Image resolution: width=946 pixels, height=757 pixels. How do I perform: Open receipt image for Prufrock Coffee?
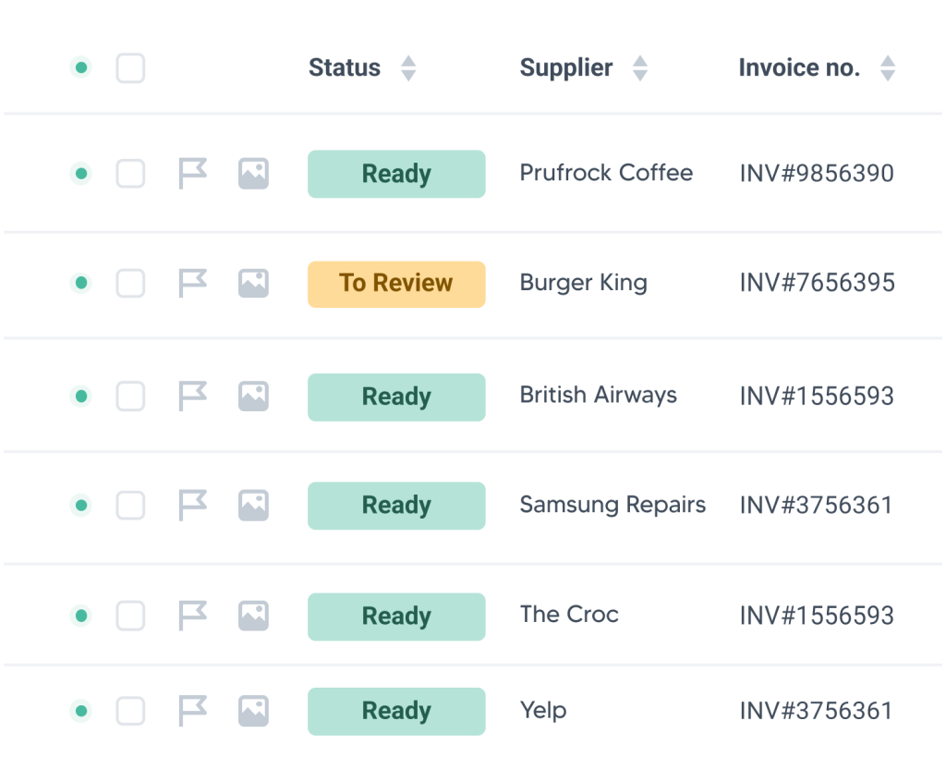point(253,173)
